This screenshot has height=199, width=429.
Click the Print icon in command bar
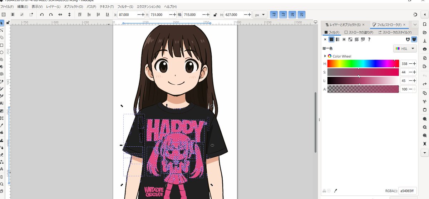click(x=424, y=49)
